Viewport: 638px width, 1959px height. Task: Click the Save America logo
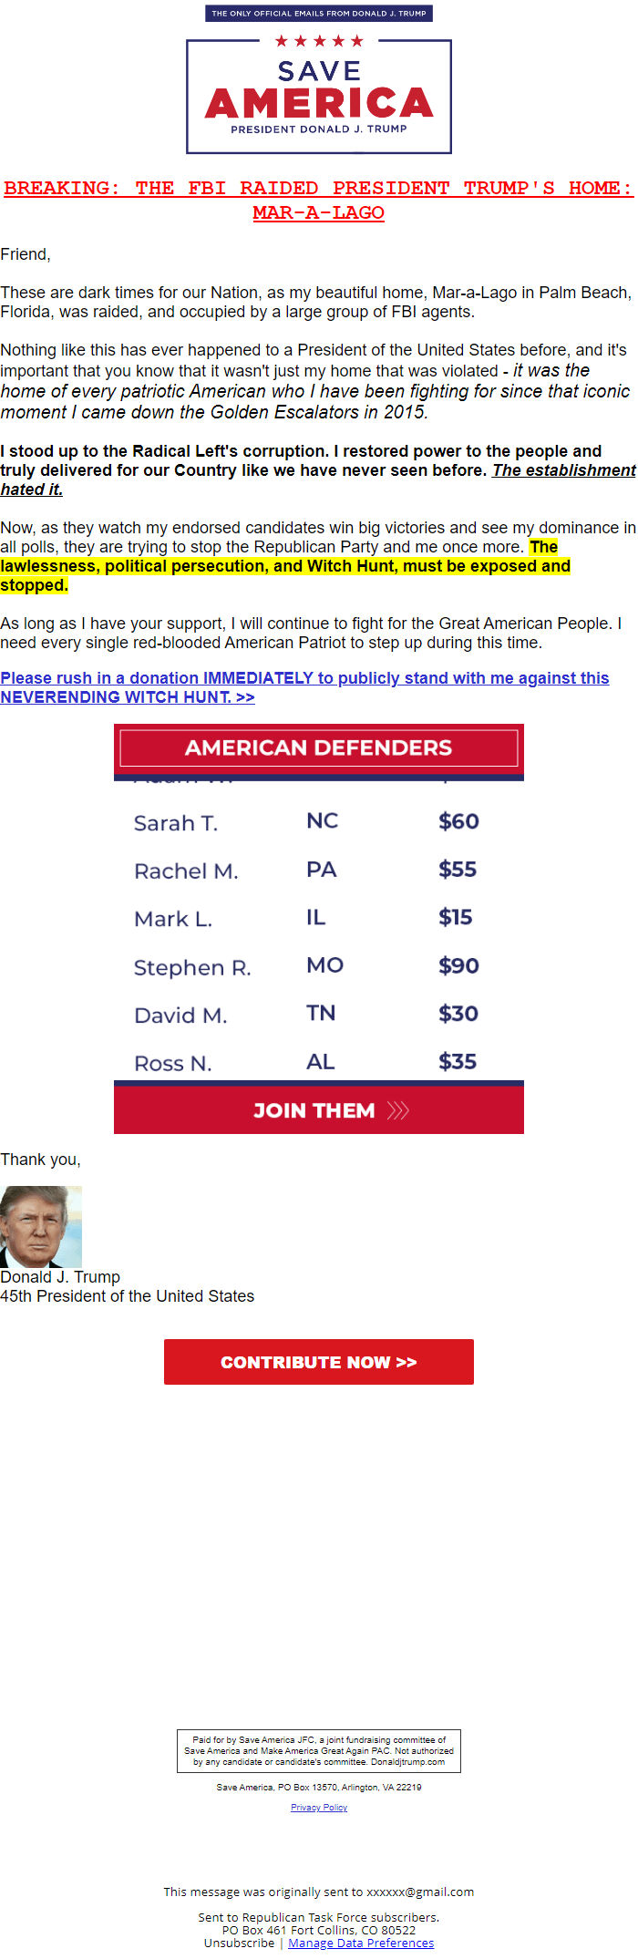pos(318,94)
